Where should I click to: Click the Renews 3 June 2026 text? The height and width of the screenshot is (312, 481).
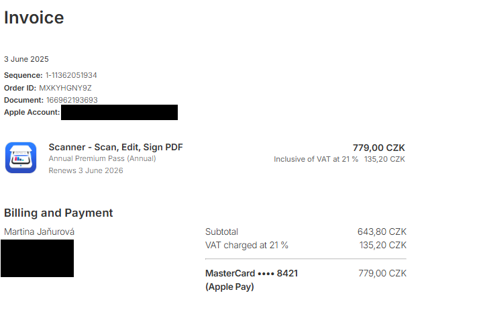[x=86, y=170]
